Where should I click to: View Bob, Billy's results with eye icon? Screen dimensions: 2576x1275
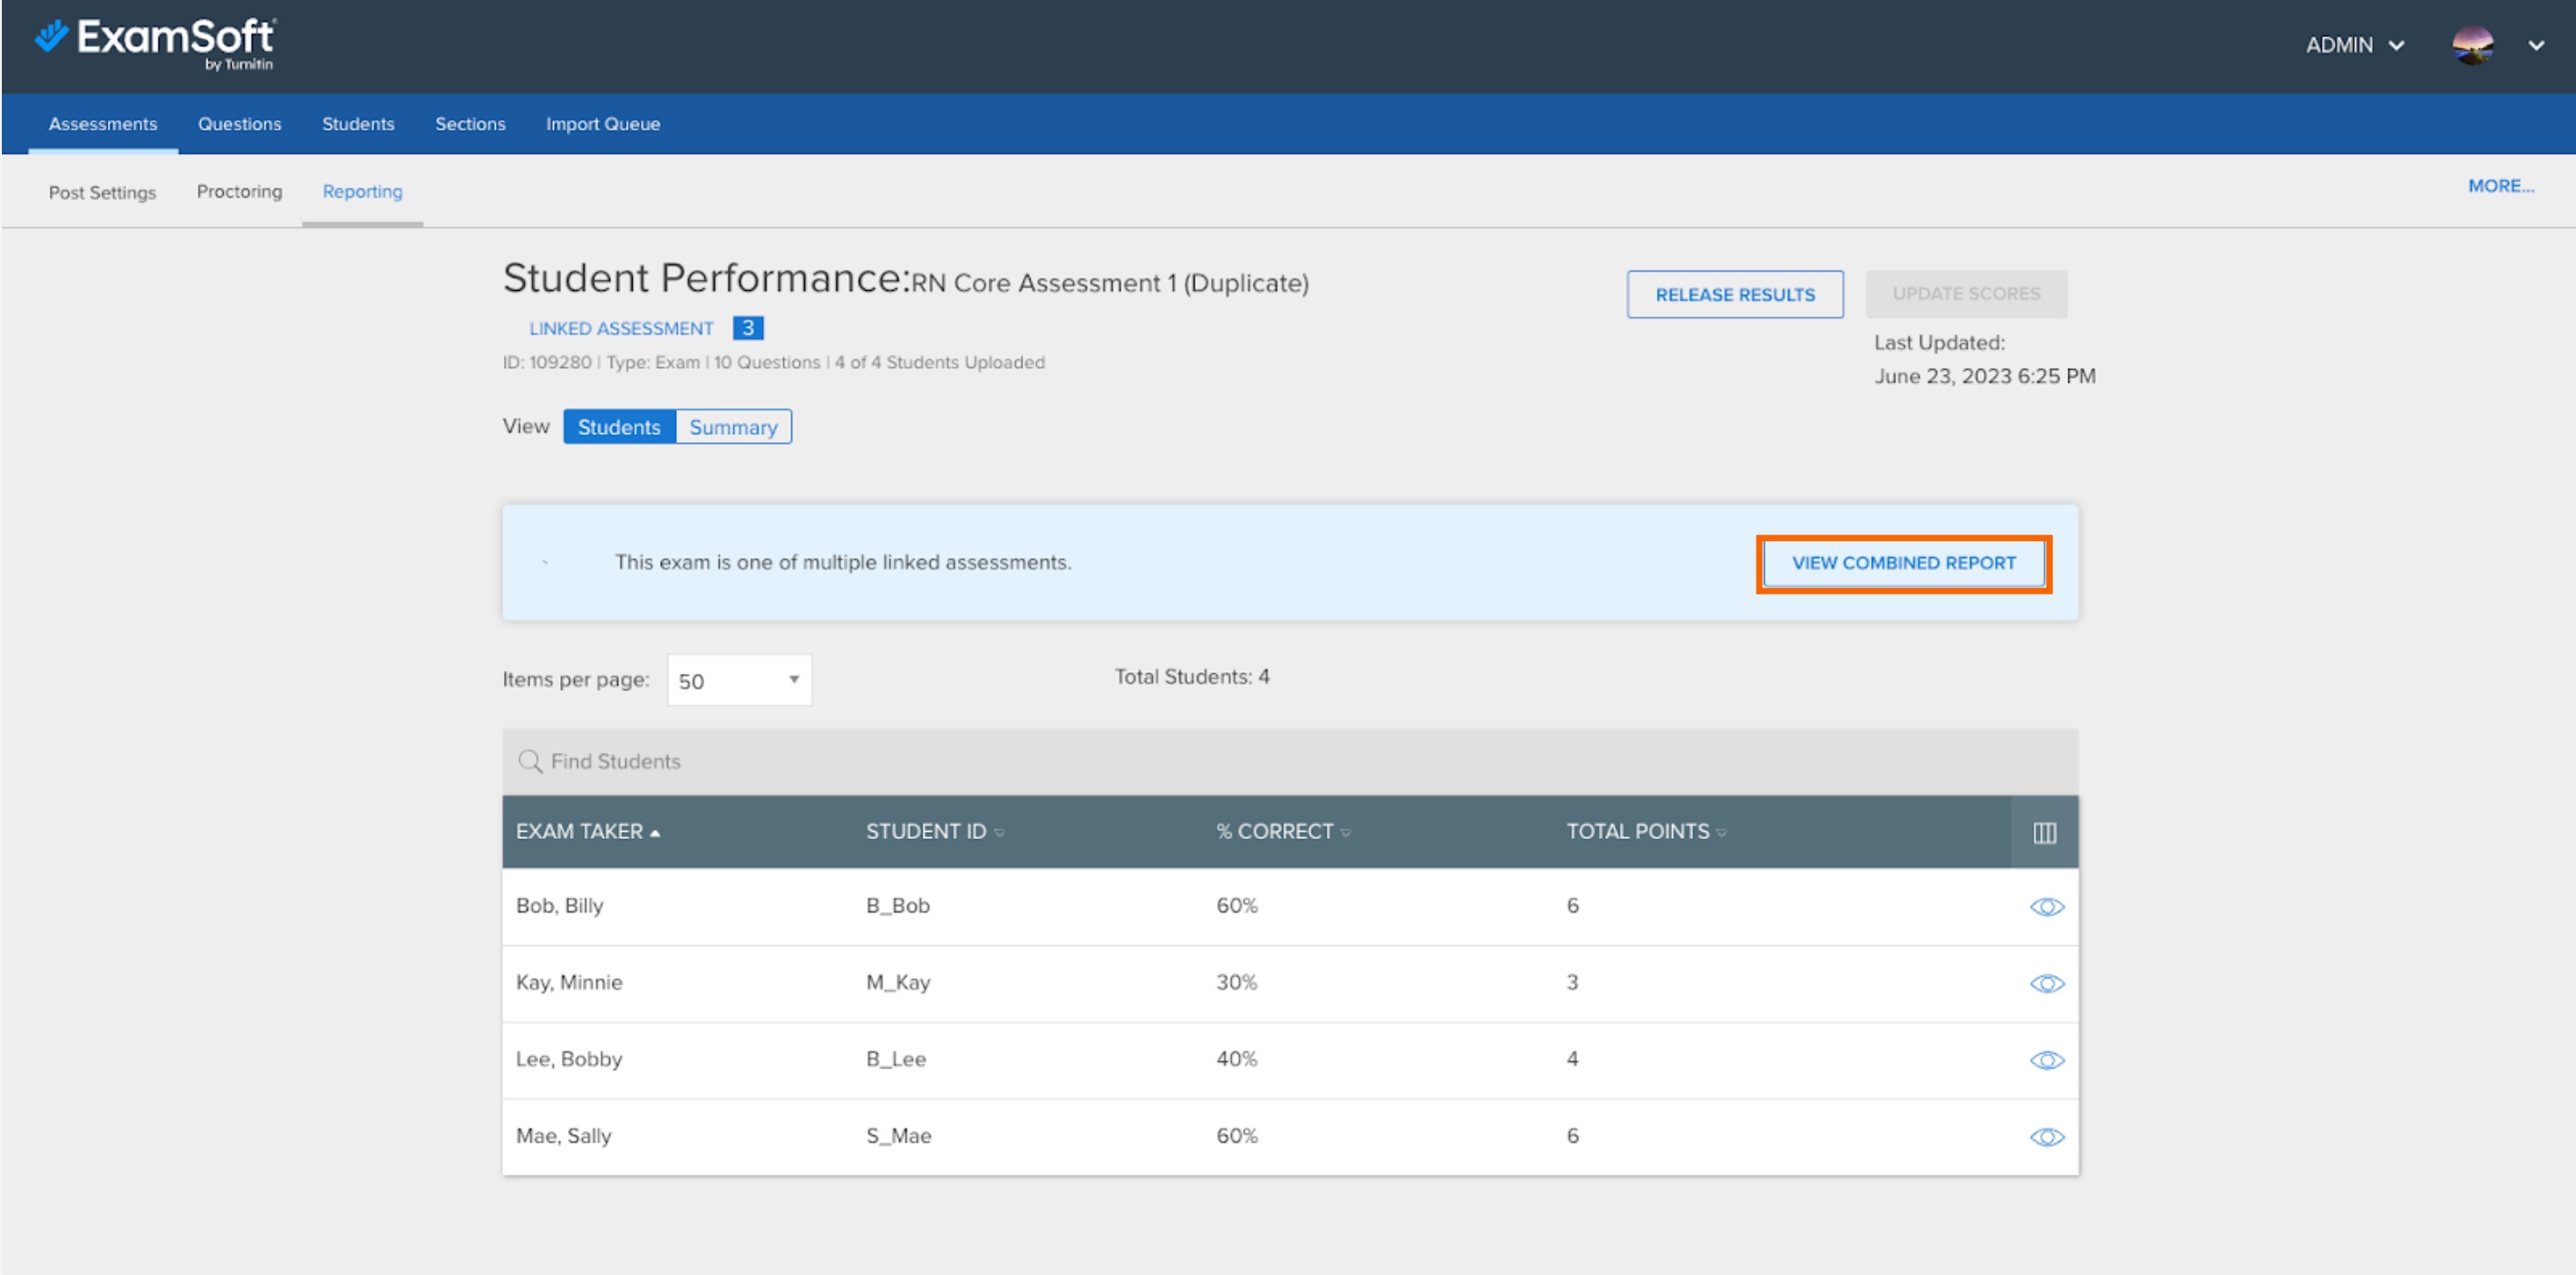pos(2046,906)
